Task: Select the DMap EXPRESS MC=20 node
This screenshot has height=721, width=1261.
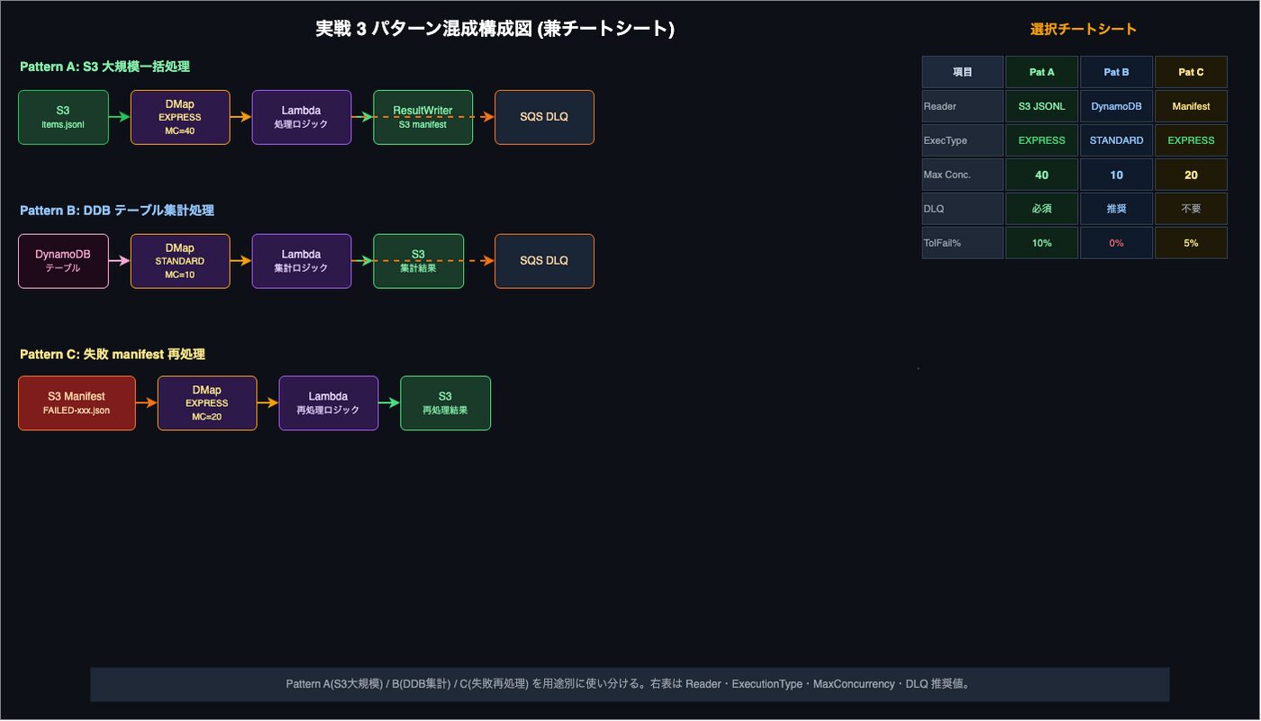Action: (207, 403)
